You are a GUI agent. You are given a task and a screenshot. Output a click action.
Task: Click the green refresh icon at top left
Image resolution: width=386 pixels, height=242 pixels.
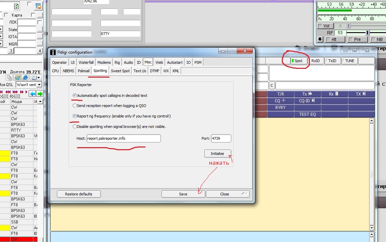coord(17,6)
